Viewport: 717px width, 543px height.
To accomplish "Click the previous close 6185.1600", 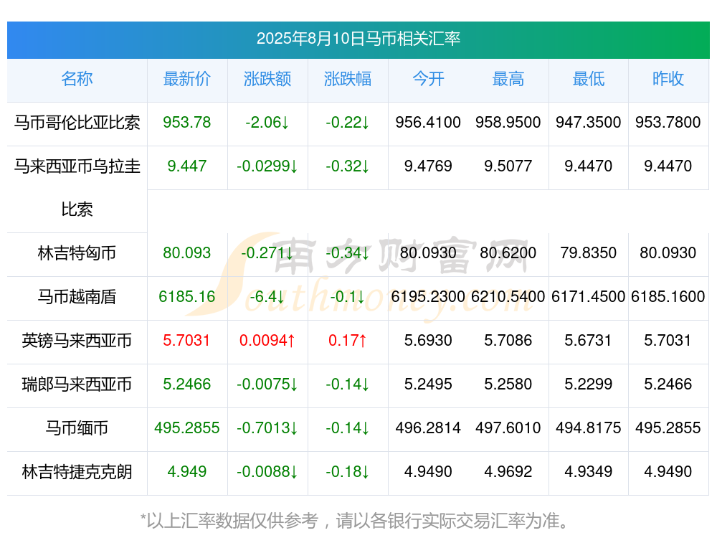I will (x=668, y=297).
